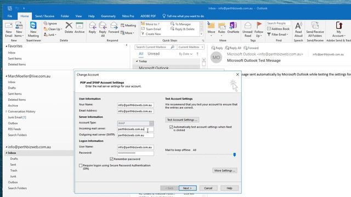Archive the selected message
The height and width of the screenshot is (197, 351).
pos(80,28)
